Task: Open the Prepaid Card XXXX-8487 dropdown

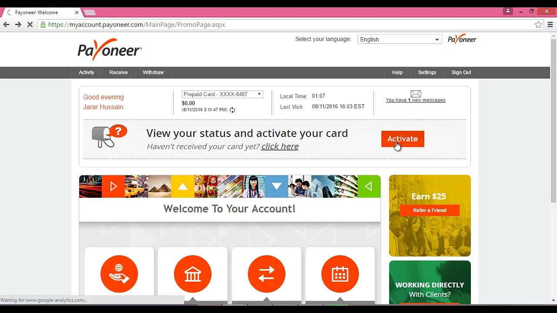Action: click(222, 94)
